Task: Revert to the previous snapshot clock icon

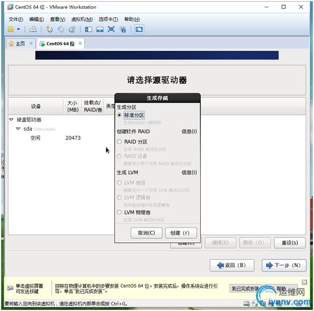Action: click(61, 29)
